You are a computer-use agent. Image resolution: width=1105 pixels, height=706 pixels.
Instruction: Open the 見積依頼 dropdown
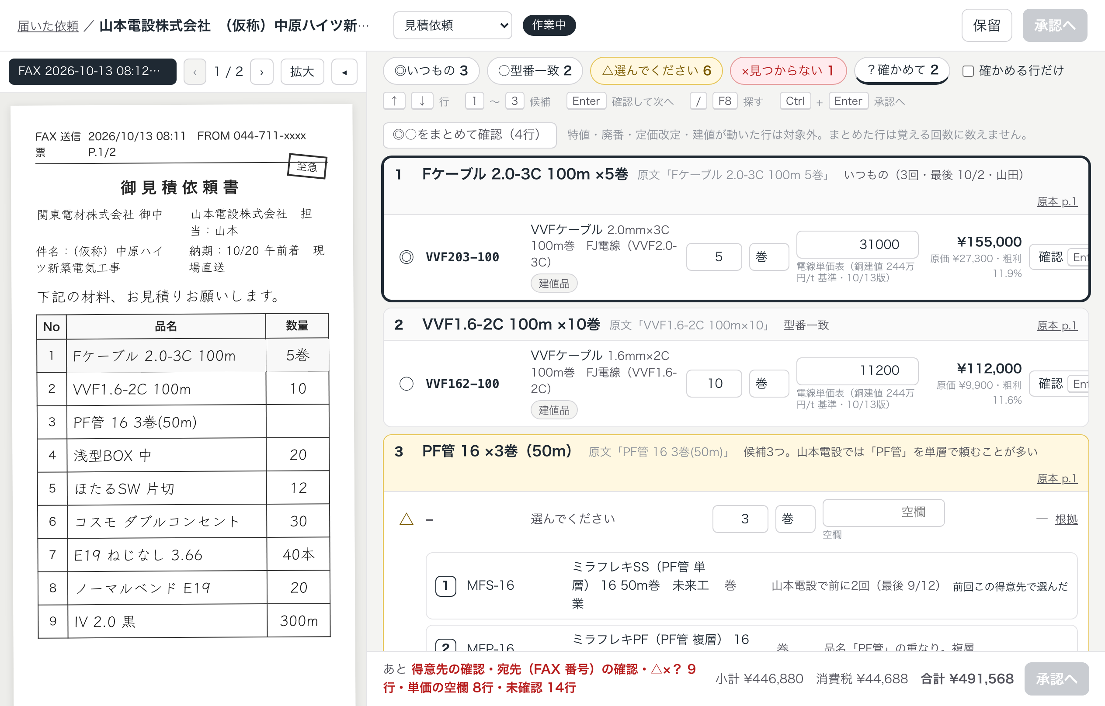(452, 25)
